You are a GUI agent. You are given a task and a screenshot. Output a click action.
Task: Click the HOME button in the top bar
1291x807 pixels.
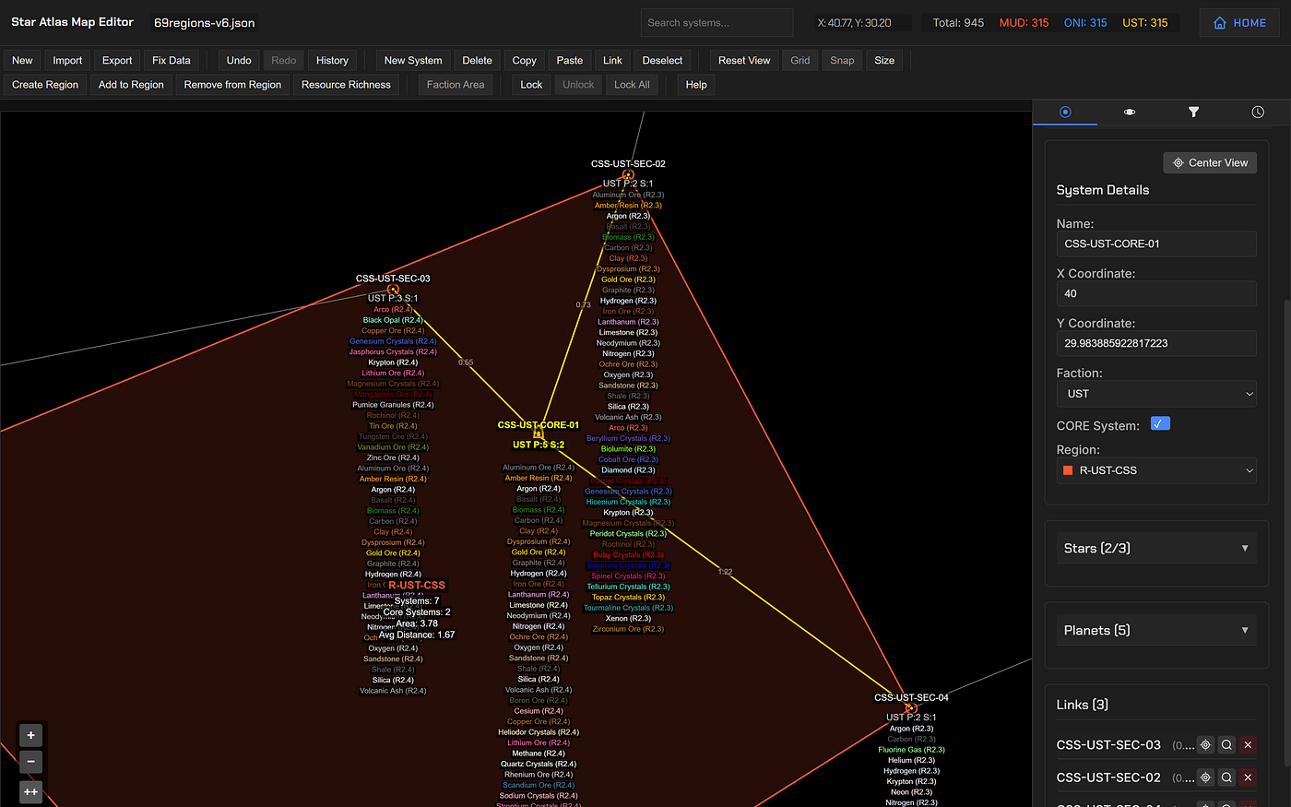1238,22
